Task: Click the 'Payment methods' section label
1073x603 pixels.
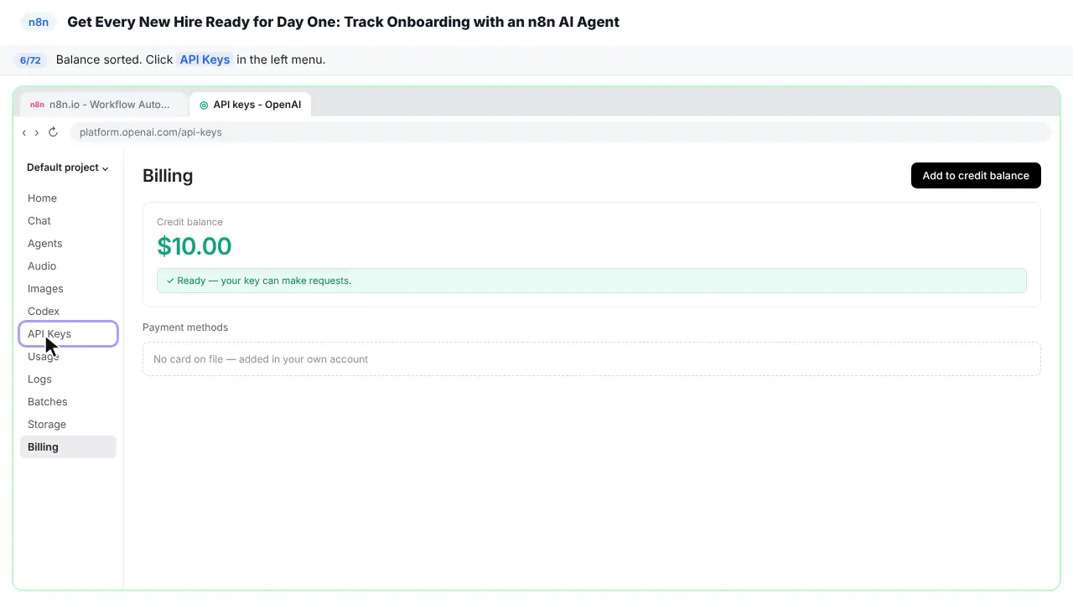Action: (185, 327)
